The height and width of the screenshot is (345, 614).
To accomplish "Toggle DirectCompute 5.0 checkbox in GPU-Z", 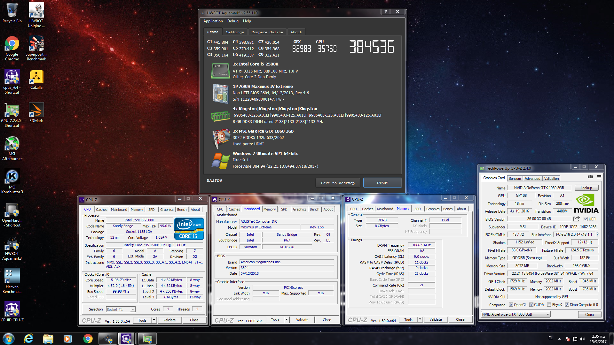I will point(567,305).
